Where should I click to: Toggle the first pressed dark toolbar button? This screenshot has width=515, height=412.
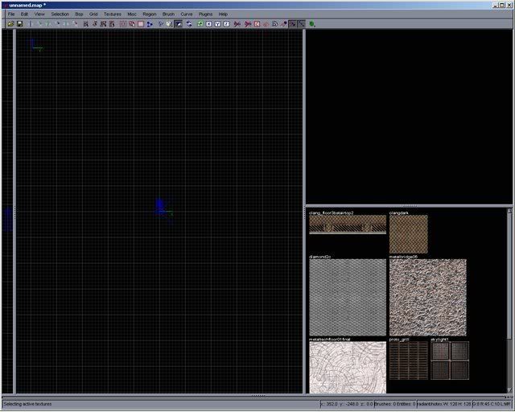(292, 23)
